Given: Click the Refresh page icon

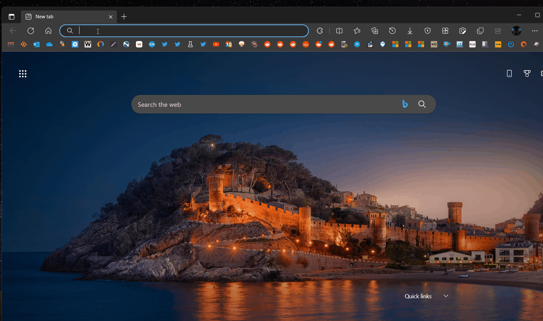Looking at the screenshot, I should (x=31, y=31).
